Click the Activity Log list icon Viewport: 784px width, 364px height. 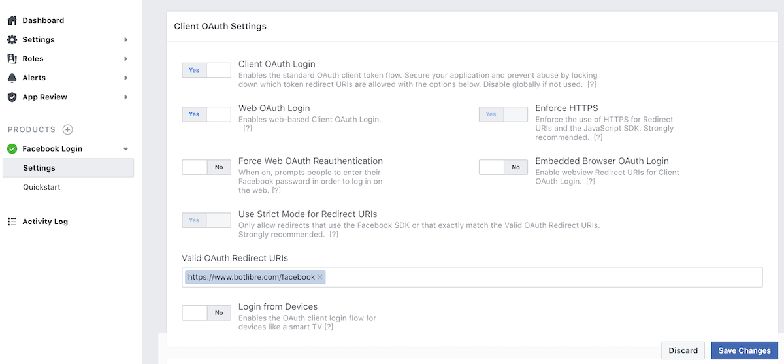coord(12,222)
